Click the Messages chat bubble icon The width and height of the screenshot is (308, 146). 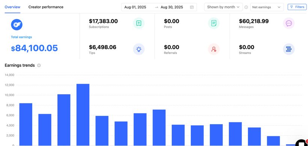click(x=288, y=23)
